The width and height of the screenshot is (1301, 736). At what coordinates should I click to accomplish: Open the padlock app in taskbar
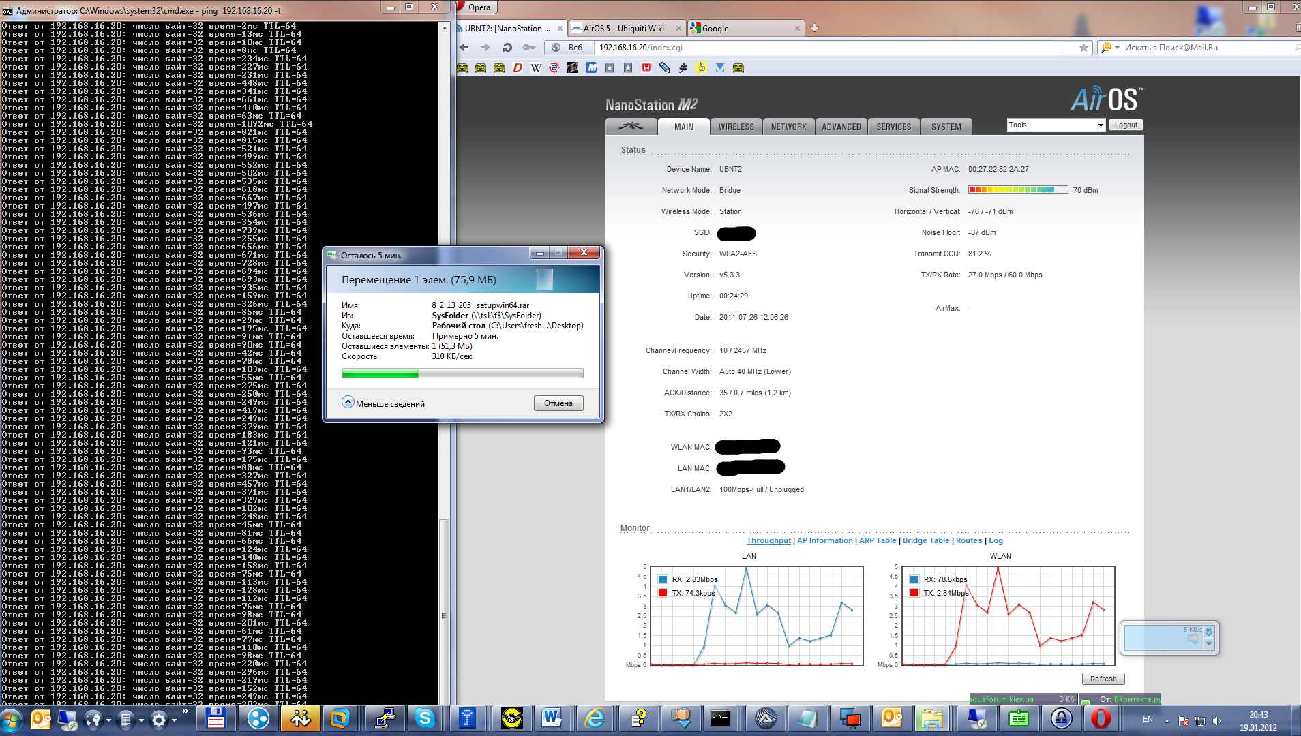1060,718
